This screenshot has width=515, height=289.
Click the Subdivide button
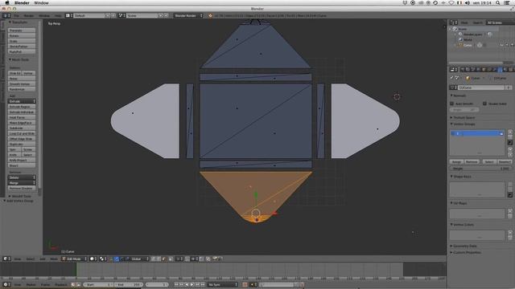click(22, 128)
